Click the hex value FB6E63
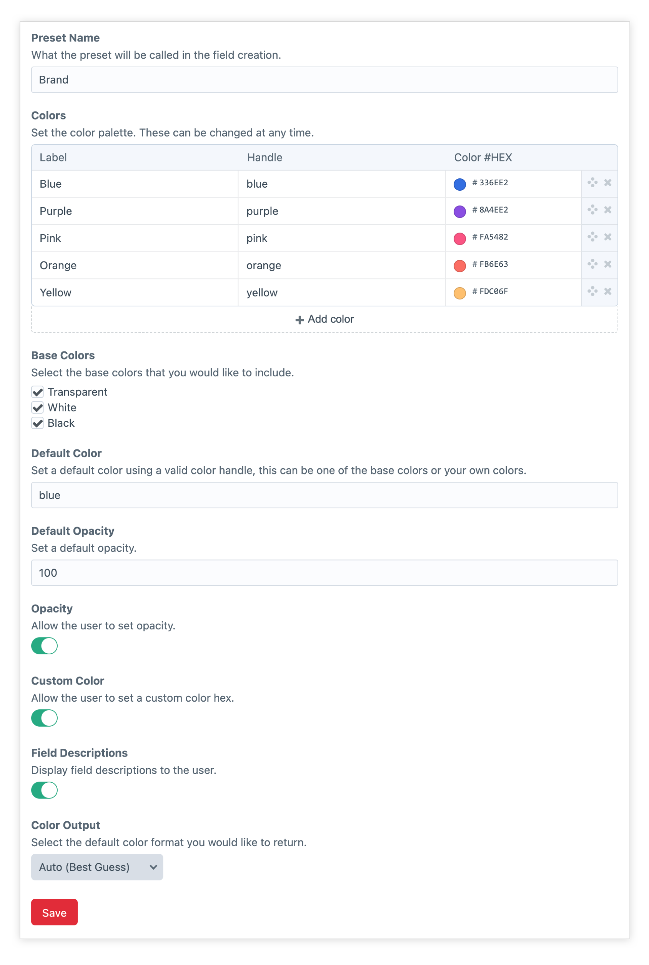The height and width of the screenshot is (965, 649). click(494, 264)
